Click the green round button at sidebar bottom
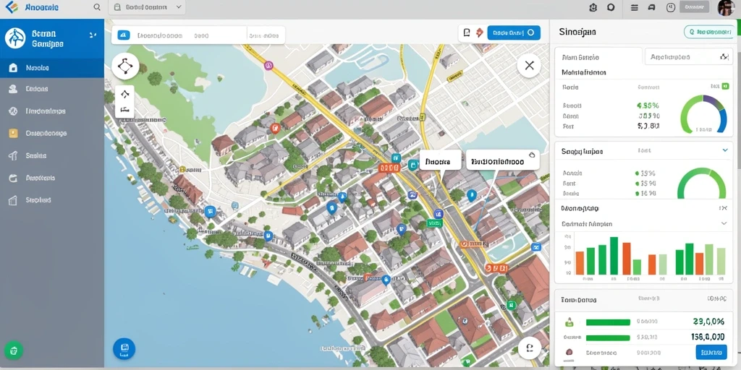Image resolution: width=741 pixels, height=370 pixels. click(x=14, y=350)
